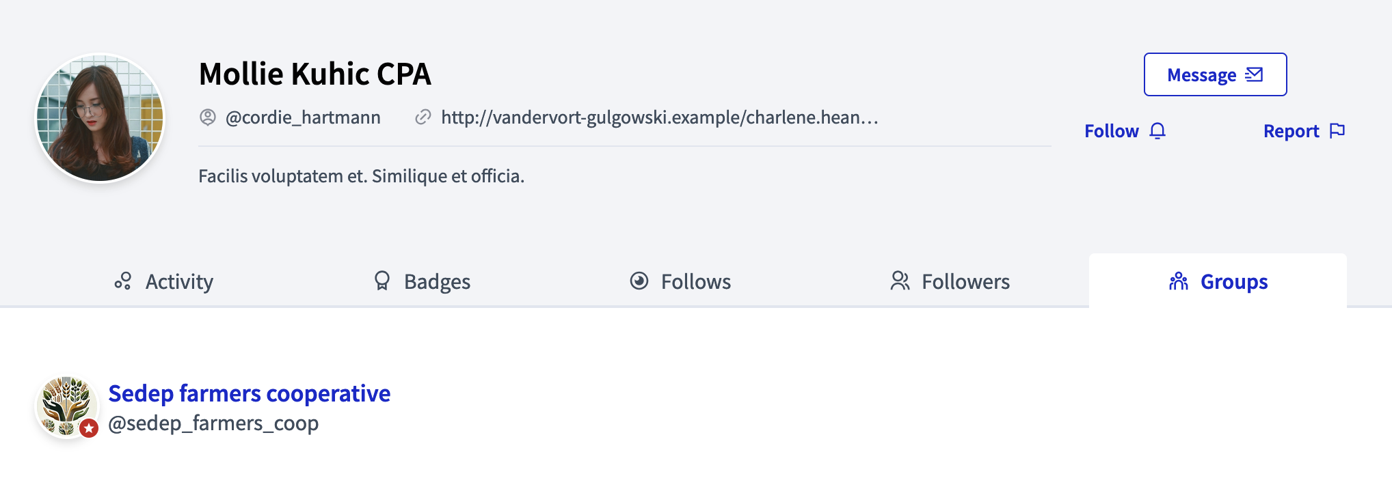Screen dimensions: 1392x478
Task: Click the envelope icon inside Message button
Action: click(1255, 75)
